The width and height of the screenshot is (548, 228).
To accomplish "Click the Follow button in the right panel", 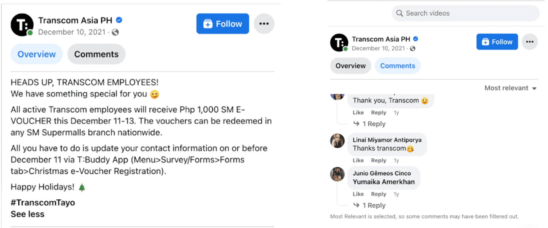I will [x=497, y=42].
